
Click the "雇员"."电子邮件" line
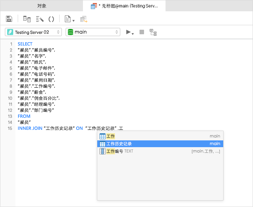[x=37, y=68]
